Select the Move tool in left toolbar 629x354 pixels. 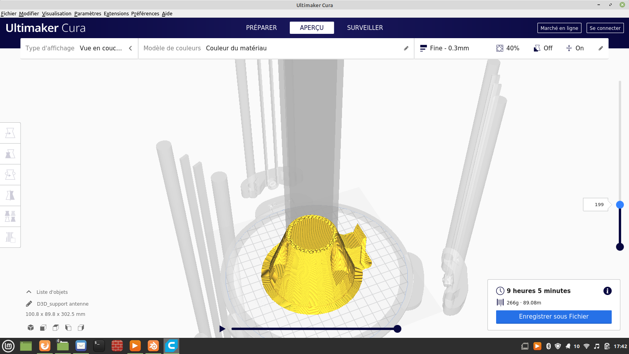pos(10,133)
